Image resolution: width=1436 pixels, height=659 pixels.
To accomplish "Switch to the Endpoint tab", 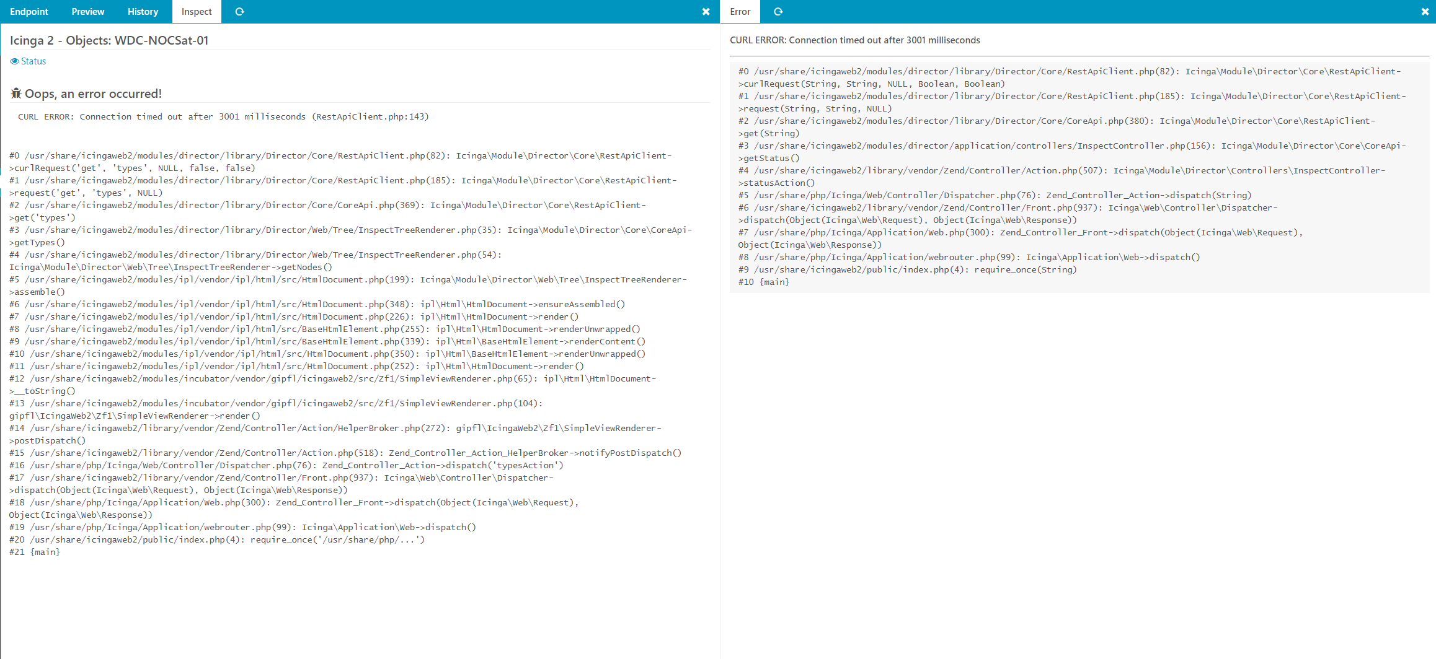I will point(29,11).
